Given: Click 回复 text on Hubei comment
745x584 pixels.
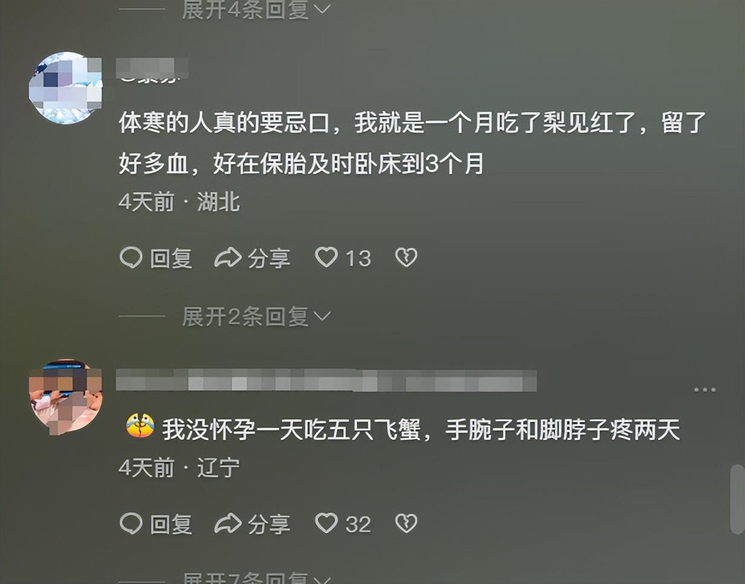Looking at the screenshot, I should [x=171, y=259].
